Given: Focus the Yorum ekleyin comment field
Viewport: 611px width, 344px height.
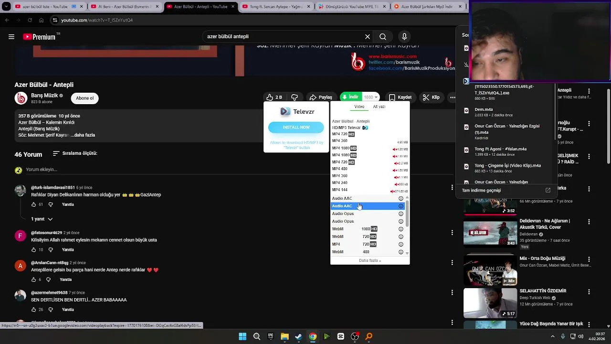Looking at the screenshot, I should point(42,170).
